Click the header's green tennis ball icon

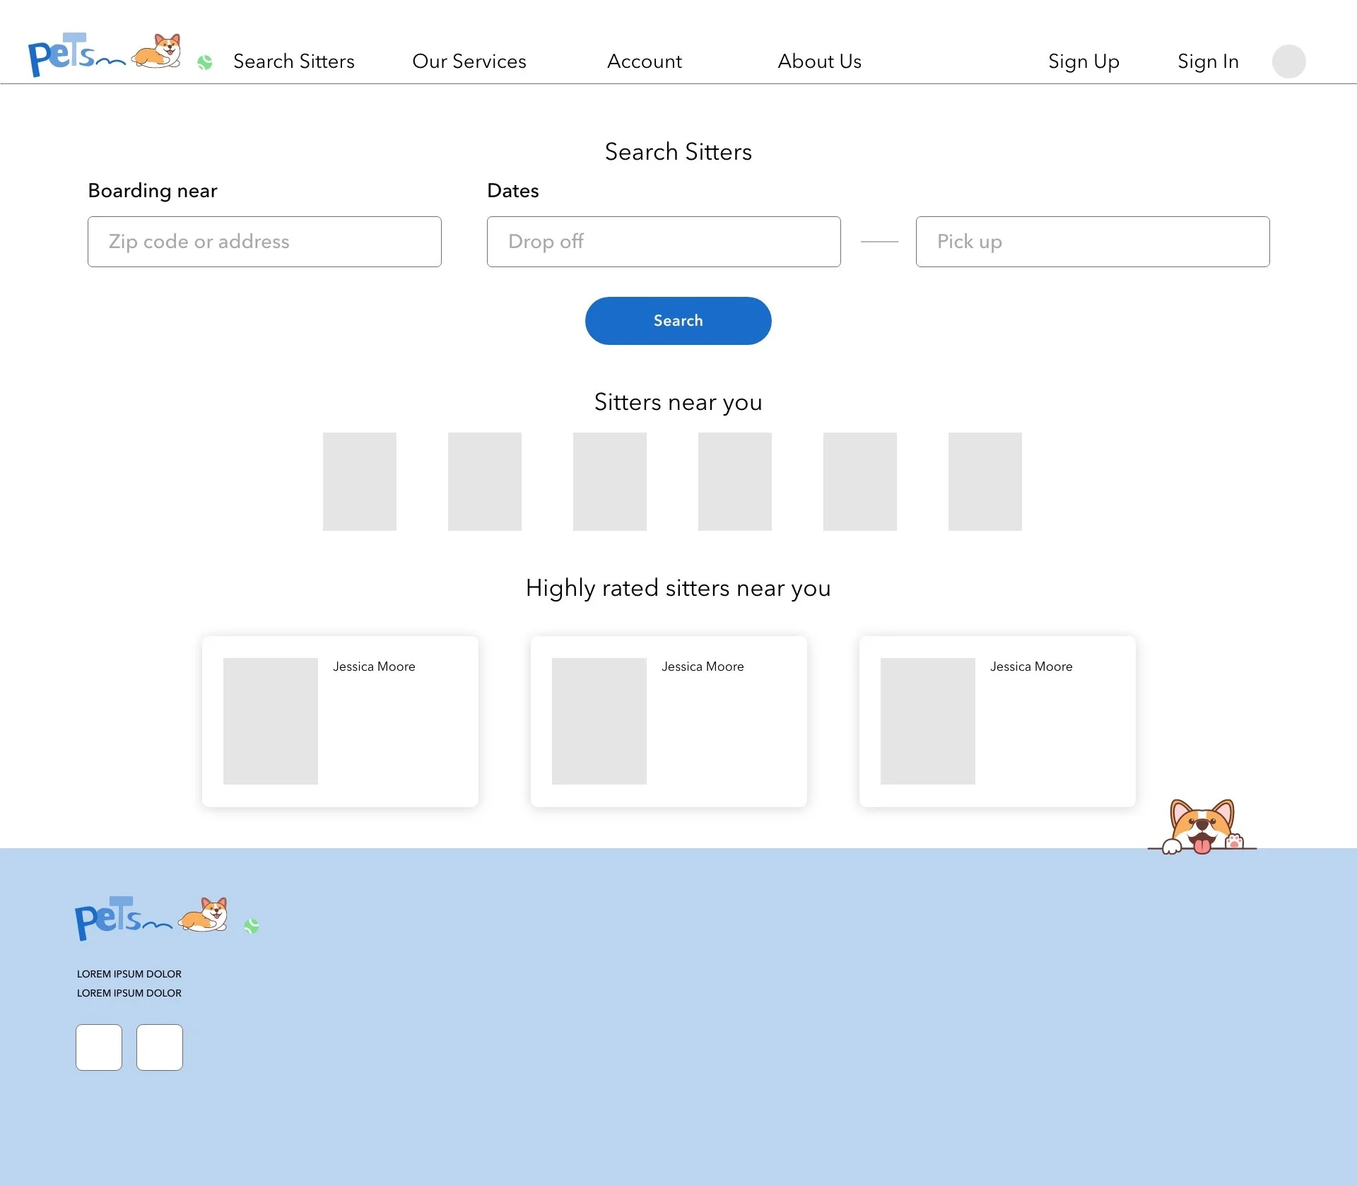coord(205,63)
